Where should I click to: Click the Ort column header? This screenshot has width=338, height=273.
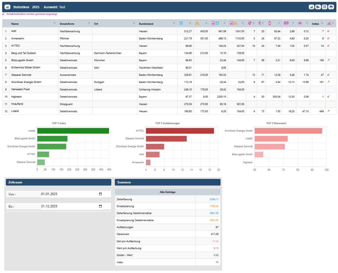[x=96, y=24]
